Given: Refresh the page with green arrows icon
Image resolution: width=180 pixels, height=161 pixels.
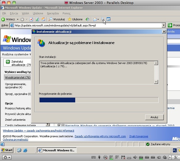Looking at the screenshot, I should (x=37, y=19).
